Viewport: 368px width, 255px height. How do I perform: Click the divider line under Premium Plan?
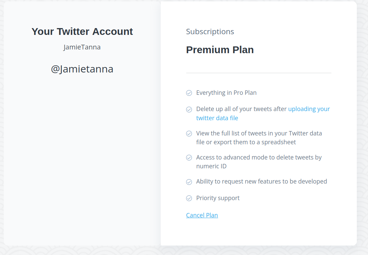click(x=259, y=73)
